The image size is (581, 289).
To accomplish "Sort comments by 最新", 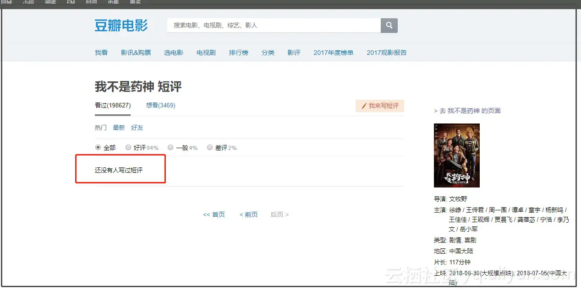I will [119, 128].
